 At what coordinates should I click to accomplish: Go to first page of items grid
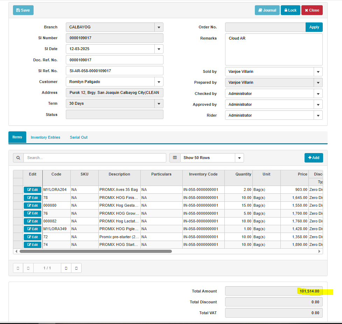[18, 268]
